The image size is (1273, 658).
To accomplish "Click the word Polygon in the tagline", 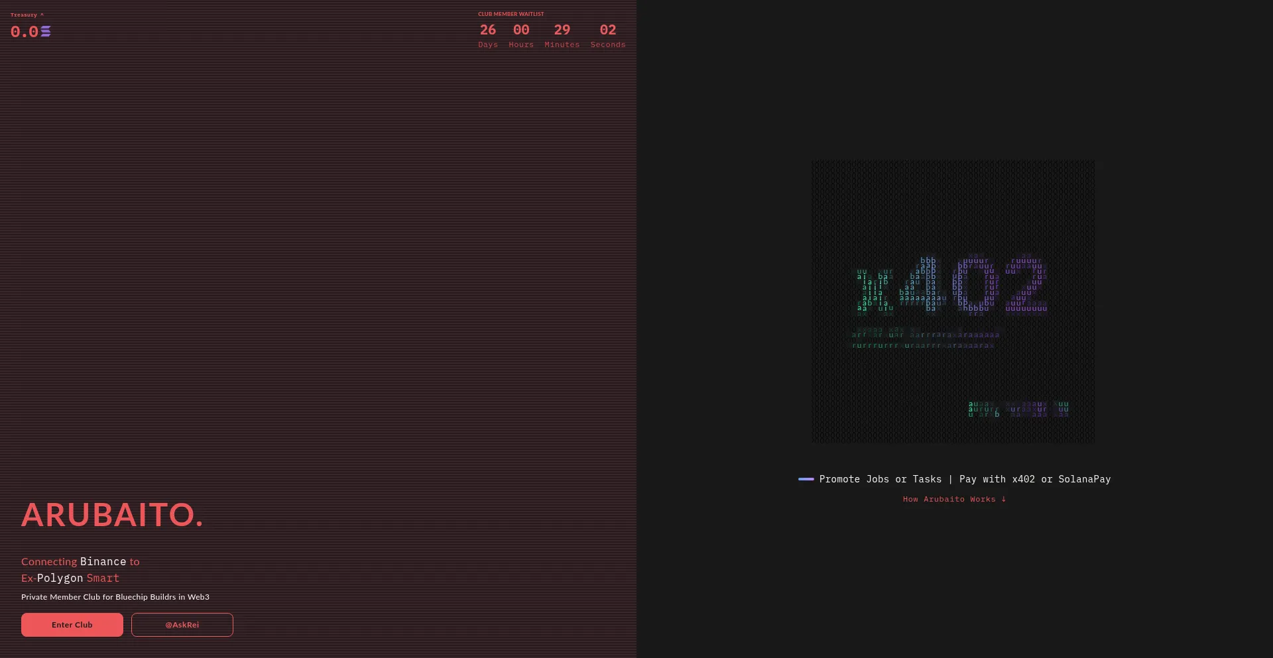I will pyautogui.click(x=60, y=578).
